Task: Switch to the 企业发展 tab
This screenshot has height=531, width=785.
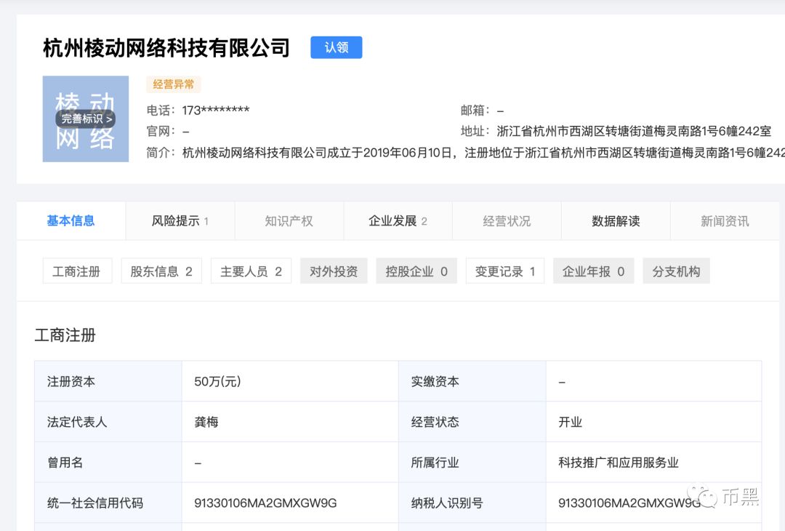Action: pos(398,221)
